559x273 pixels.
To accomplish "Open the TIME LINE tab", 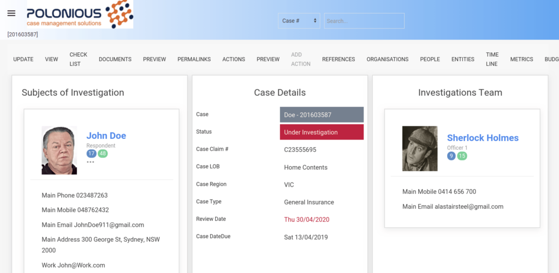I will (x=492, y=59).
